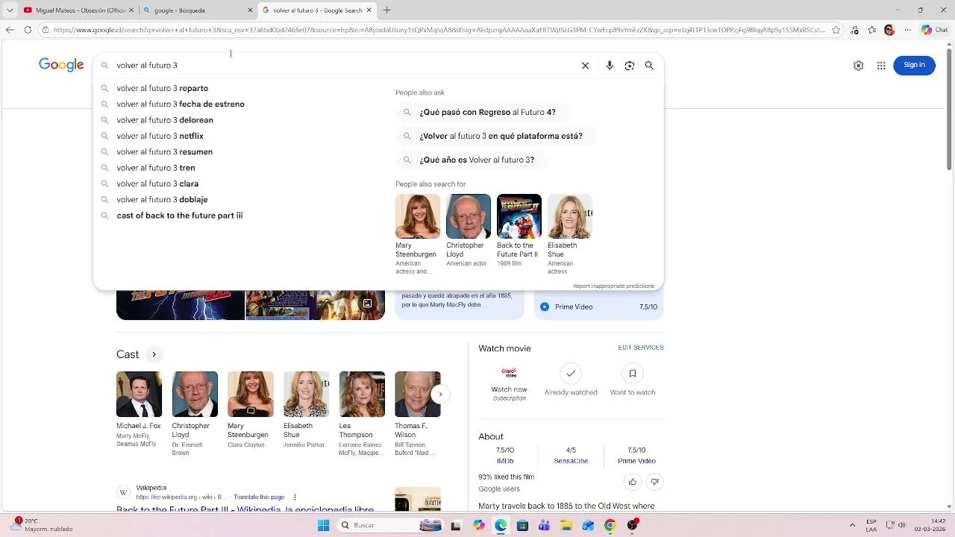Open Mary Steenburgen thumbnail in People also search for
This screenshot has height=537, width=955.
click(x=418, y=216)
